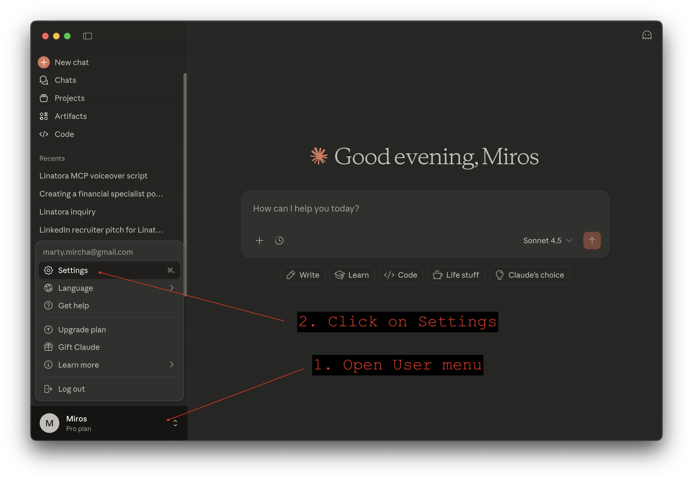Click the attach plus icon in chat input

coord(259,240)
